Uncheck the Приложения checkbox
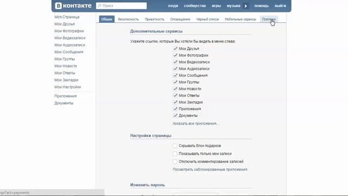The width and height of the screenshot is (348, 196). coord(175,109)
